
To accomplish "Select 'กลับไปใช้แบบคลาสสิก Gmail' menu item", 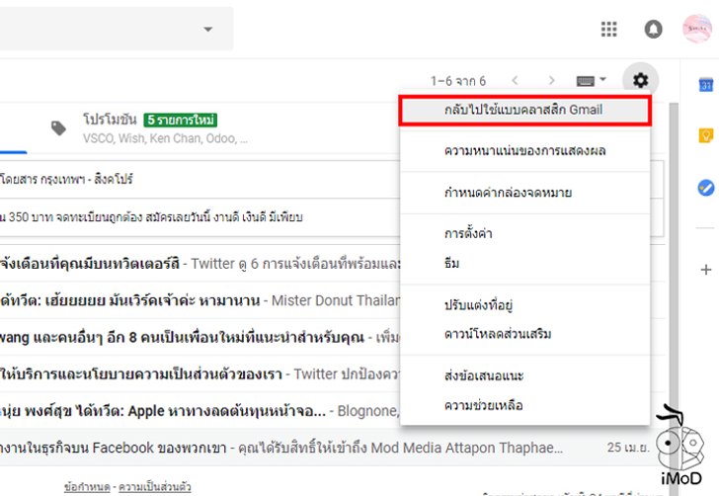I will coord(524,110).
